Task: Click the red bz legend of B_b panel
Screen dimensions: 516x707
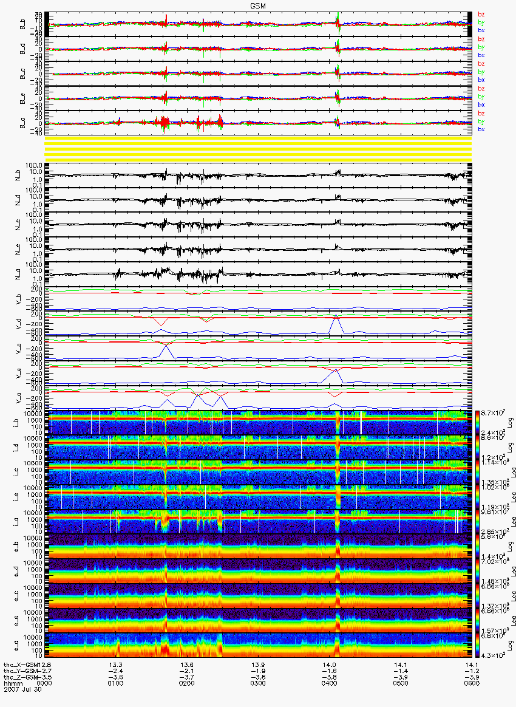Action: tap(481, 15)
